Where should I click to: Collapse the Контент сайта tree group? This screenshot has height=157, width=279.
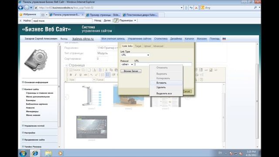pyautogui.click(x=23, y=89)
